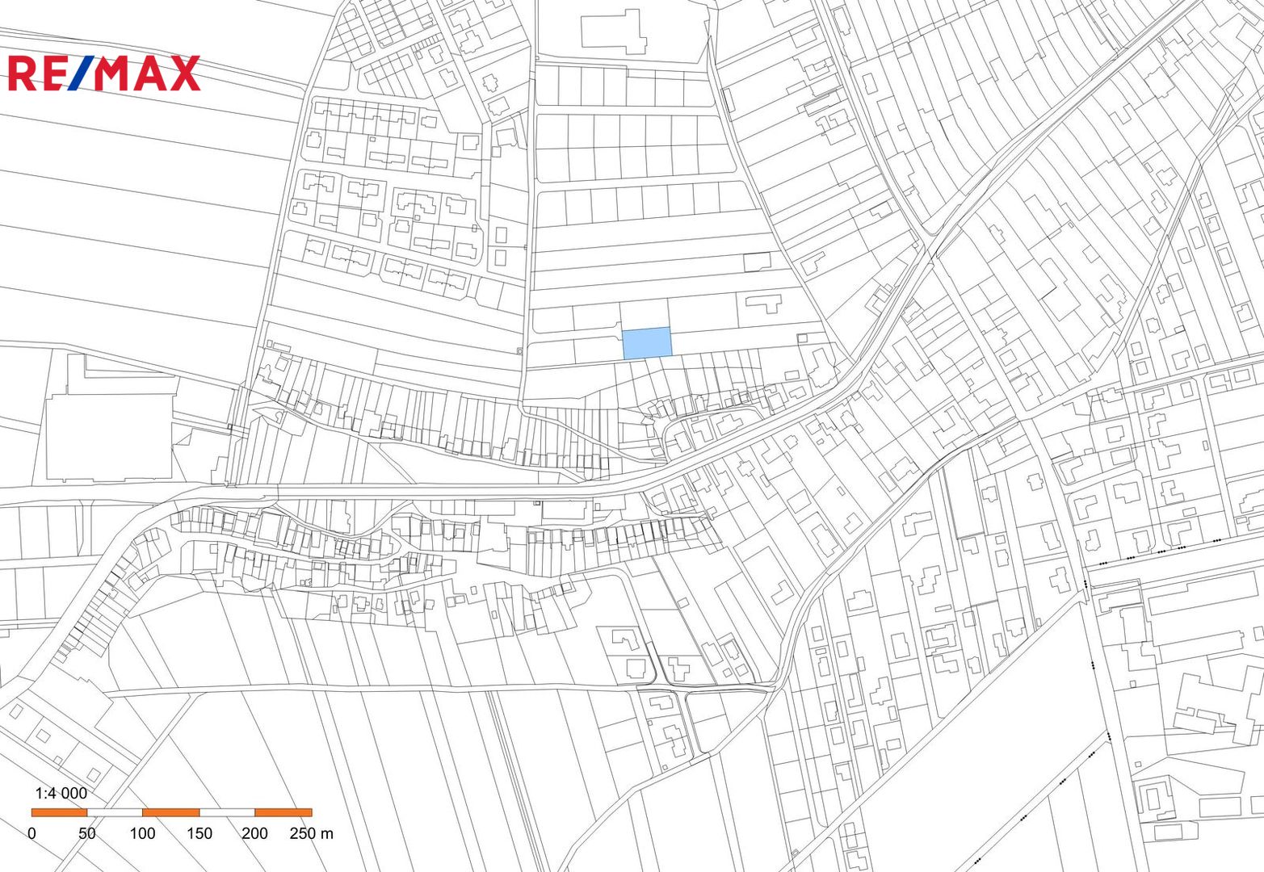Click the "50" scale bar label
Viewport: 1264px width, 872px height.
pyautogui.click(x=86, y=833)
